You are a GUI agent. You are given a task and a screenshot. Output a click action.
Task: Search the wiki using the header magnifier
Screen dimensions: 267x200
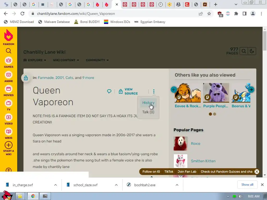(x=244, y=51)
